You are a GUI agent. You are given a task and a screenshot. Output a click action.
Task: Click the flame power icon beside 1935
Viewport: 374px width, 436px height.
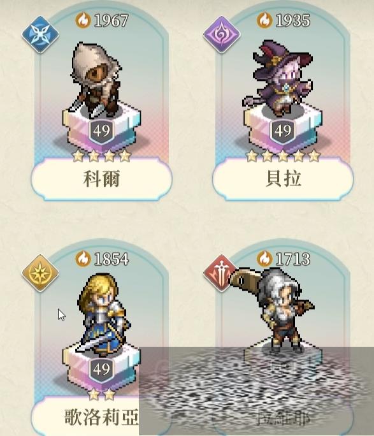264,20
